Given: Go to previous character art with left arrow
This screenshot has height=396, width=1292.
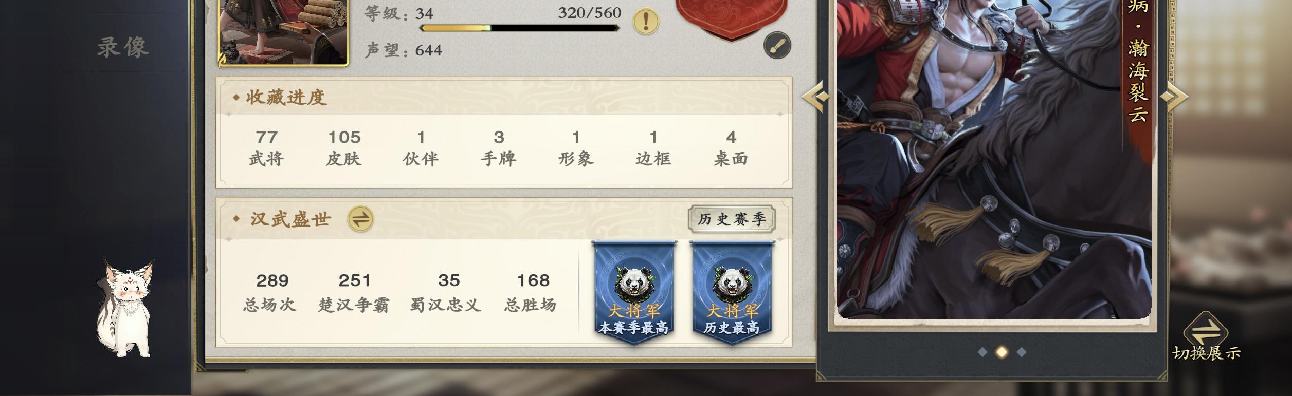Looking at the screenshot, I should 815,96.
